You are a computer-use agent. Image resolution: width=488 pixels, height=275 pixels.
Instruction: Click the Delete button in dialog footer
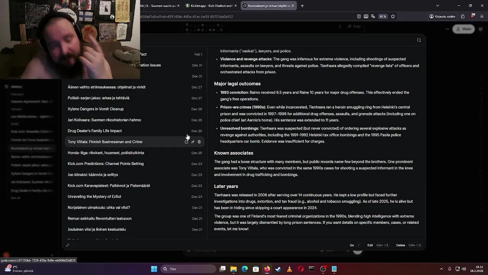409,245
